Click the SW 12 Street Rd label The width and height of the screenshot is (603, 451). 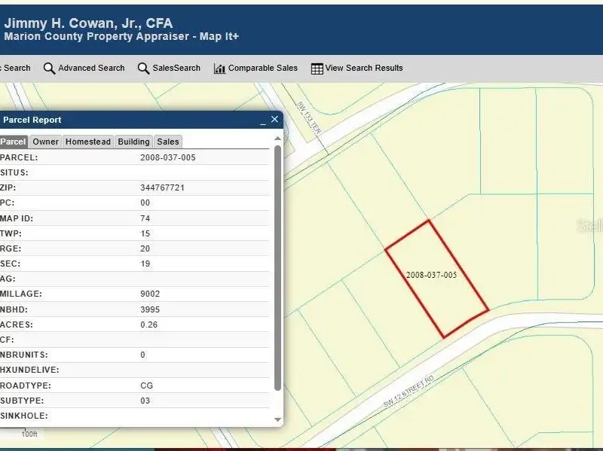409,392
